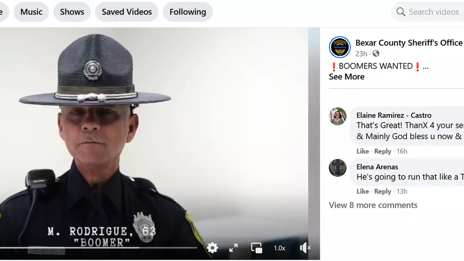Viewport: 464px width, 261px height.
Task: Open Elaine Ramirez - Castro's profile picture
Action: 338,116
